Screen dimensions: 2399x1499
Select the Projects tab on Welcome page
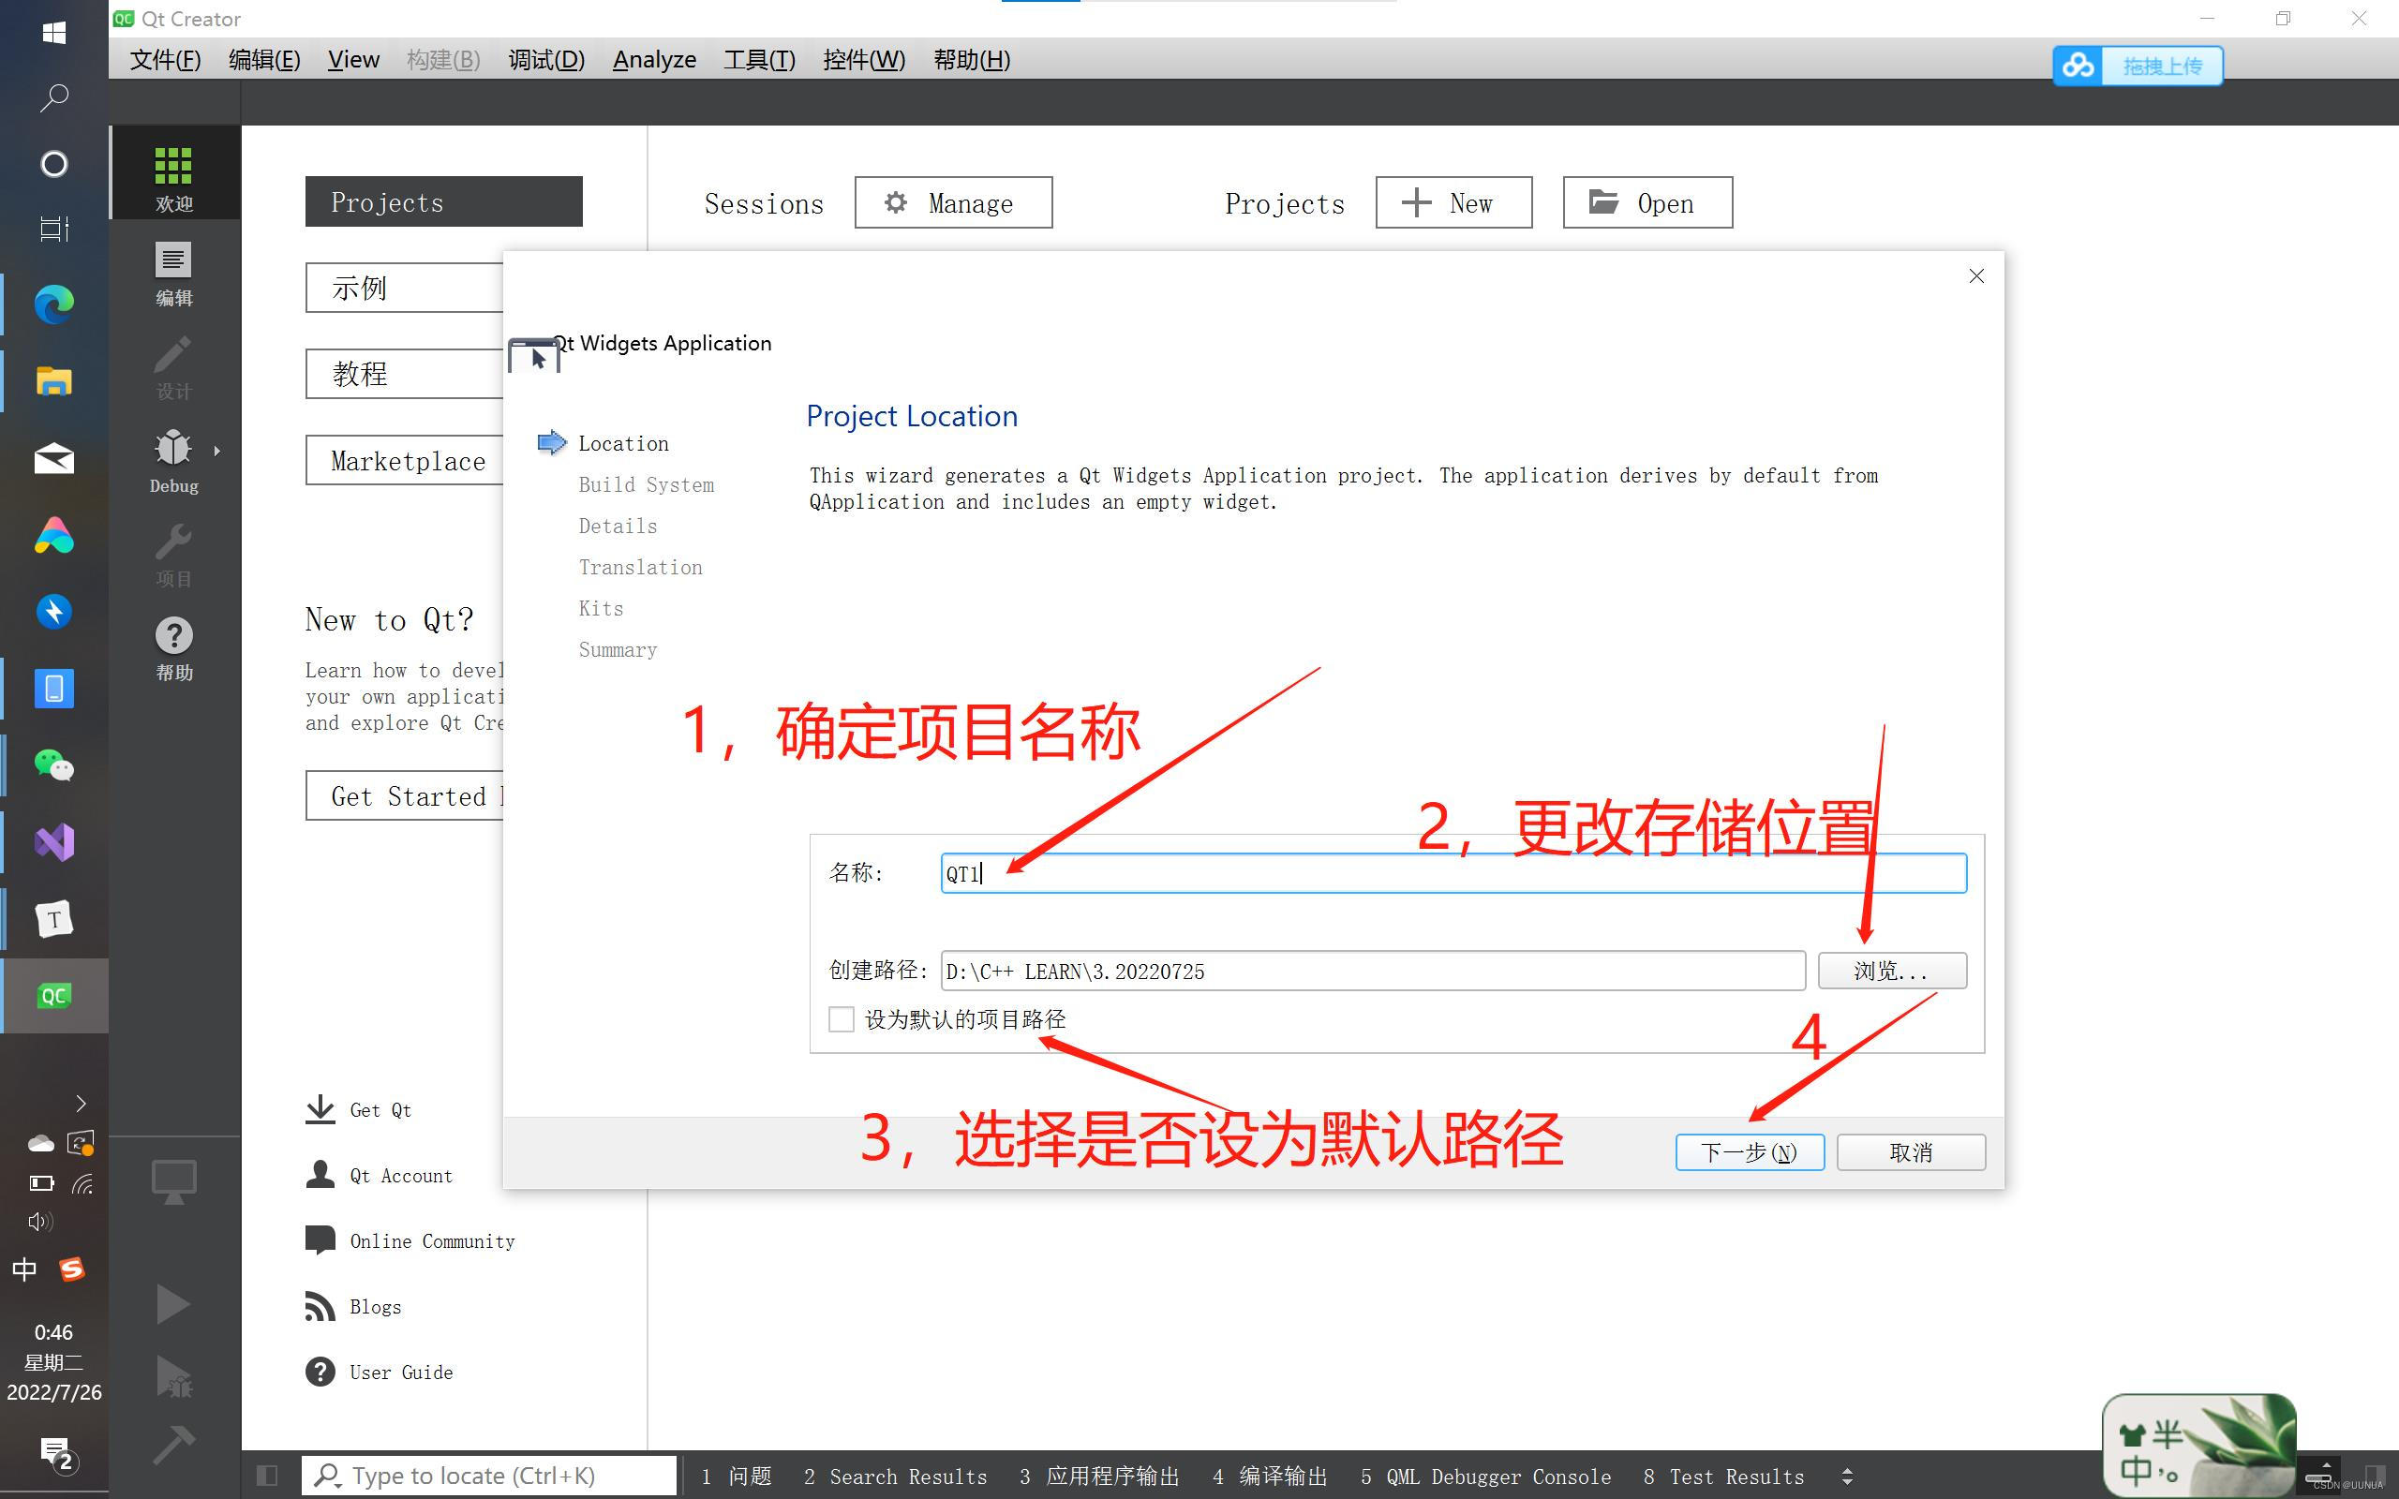click(x=443, y=202)
